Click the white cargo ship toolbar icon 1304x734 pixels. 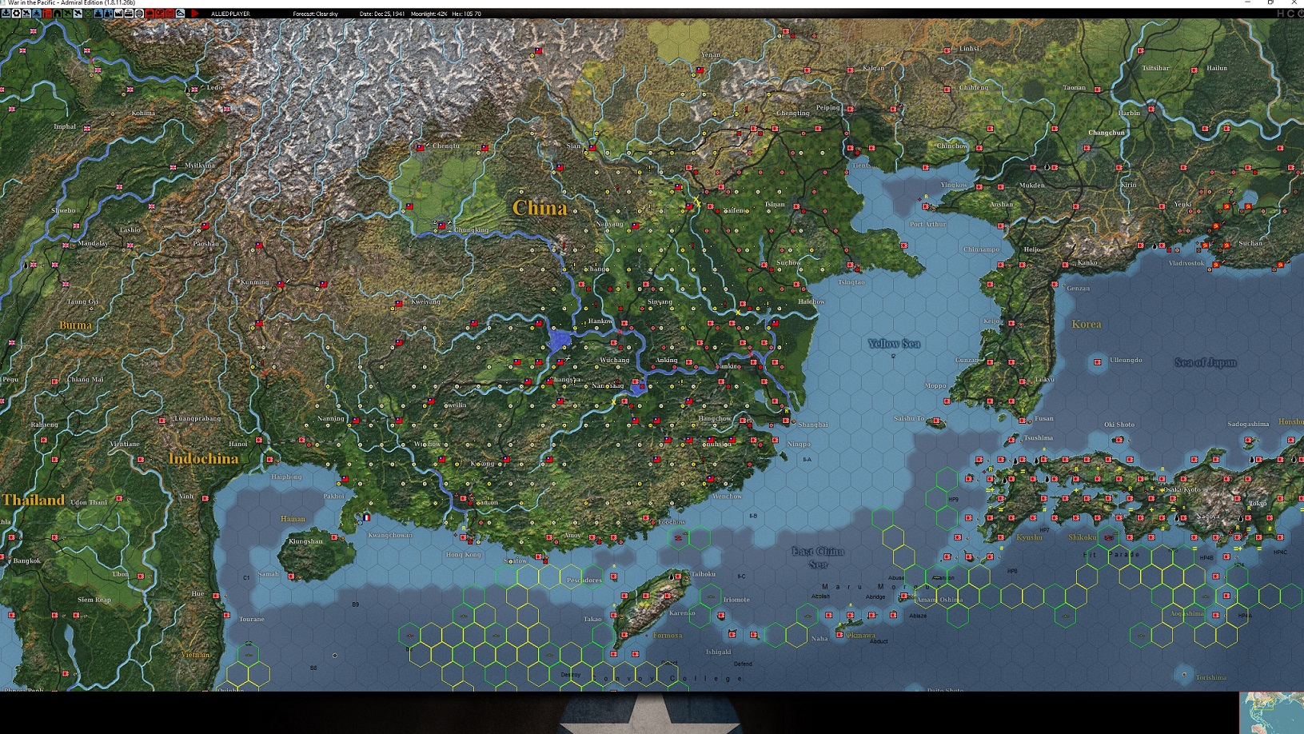(x=129, y=14)
